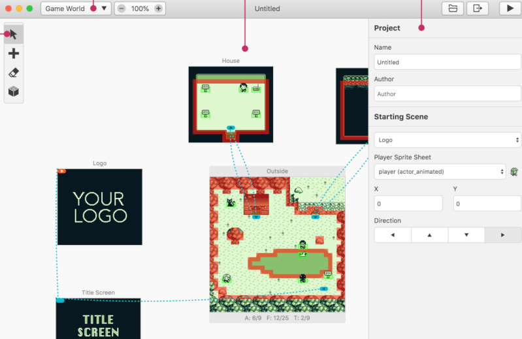The image size is (522, 339).
Task: Set direction to left arrow
Action: [393, 235]
